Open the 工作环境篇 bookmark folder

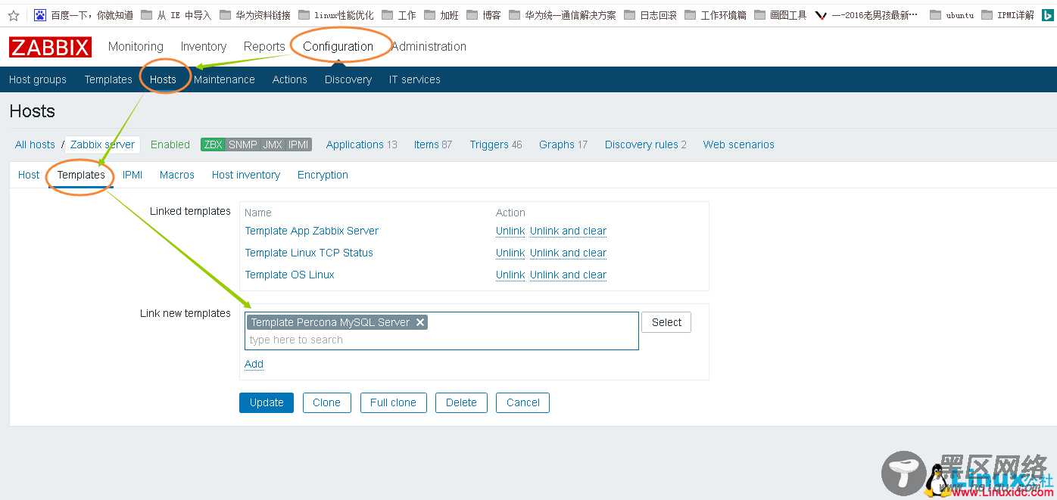[716, 15]
